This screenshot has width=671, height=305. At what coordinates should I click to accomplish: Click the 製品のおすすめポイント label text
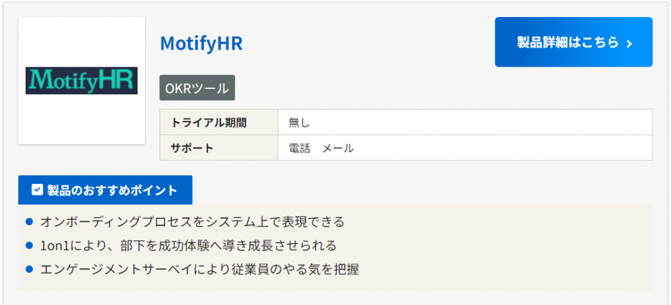[112, 190]
